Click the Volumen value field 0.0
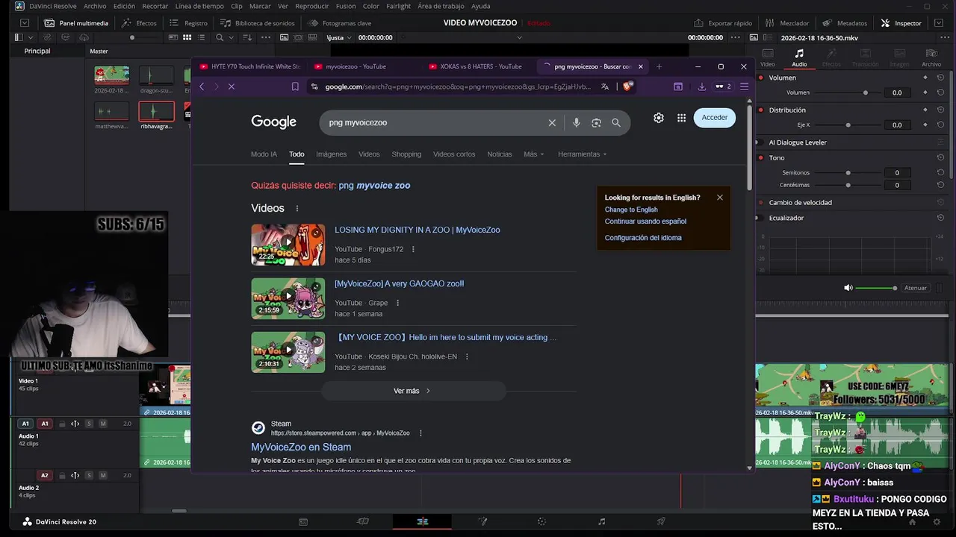 pyautogui.click(x=897, y=92)
